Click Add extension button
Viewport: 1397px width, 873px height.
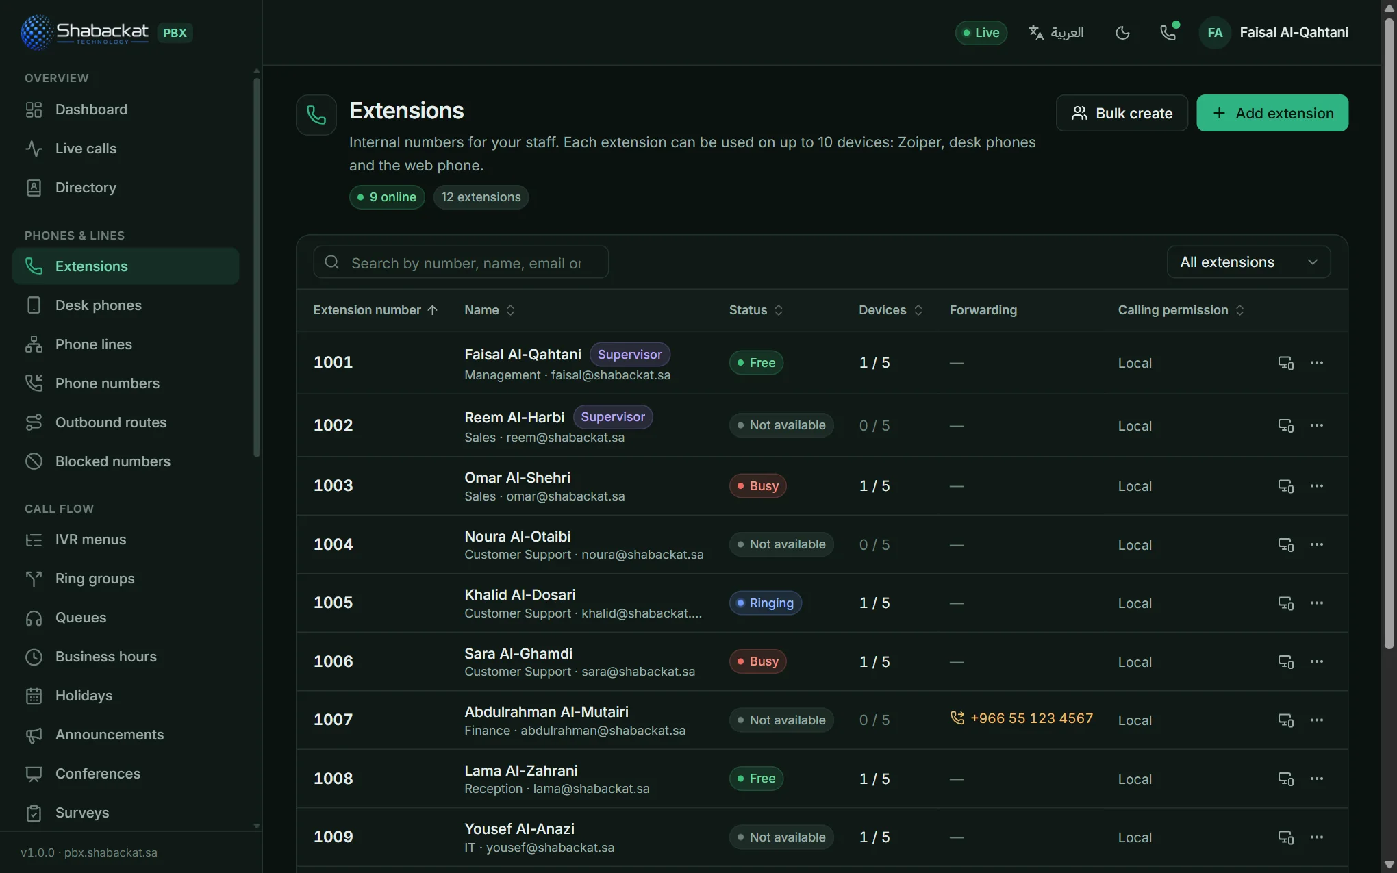tap(1272, 113)
